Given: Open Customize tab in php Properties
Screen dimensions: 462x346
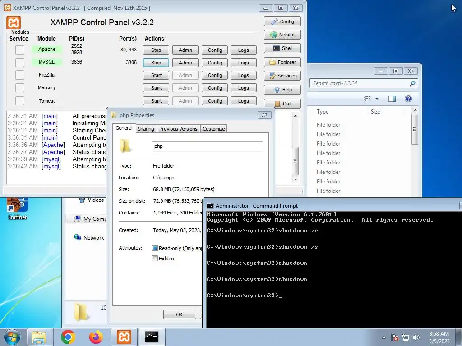Looking at the screenshot, I should click(213, 129).
